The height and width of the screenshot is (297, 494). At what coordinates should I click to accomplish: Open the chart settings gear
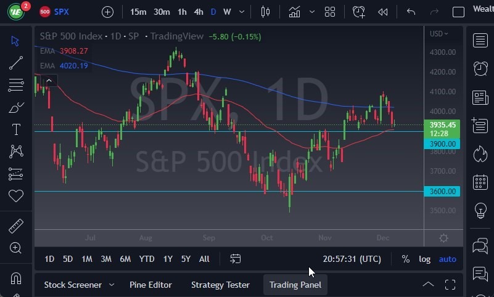point(443,238)
